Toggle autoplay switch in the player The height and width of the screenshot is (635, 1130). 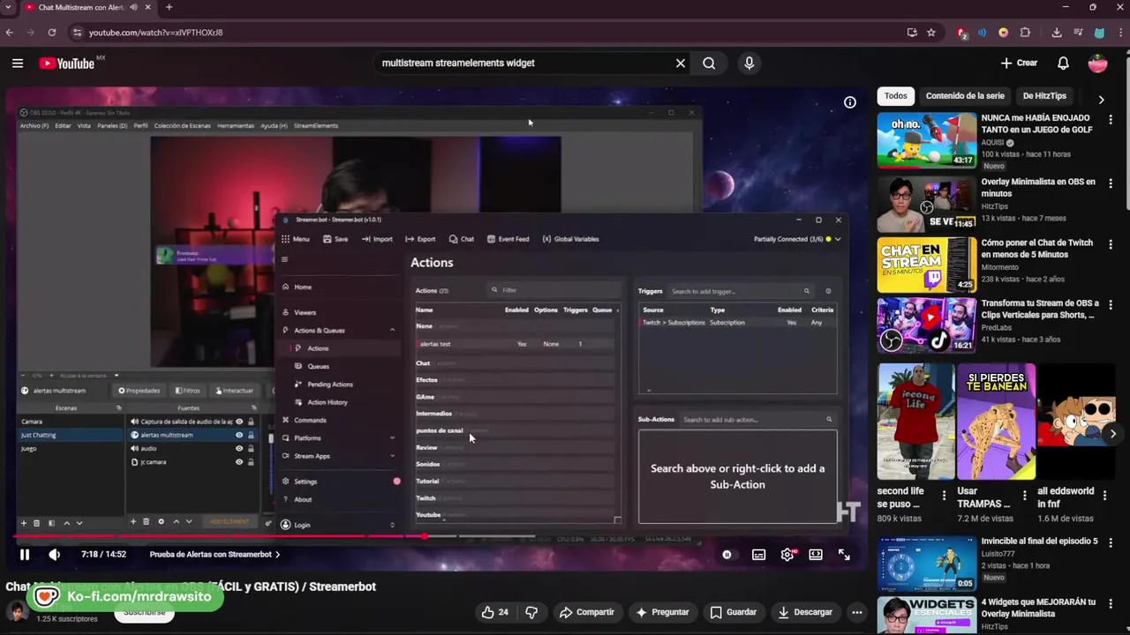727,555
